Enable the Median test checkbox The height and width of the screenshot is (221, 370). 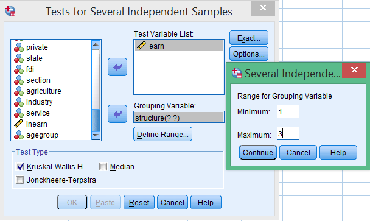(103, 166)
